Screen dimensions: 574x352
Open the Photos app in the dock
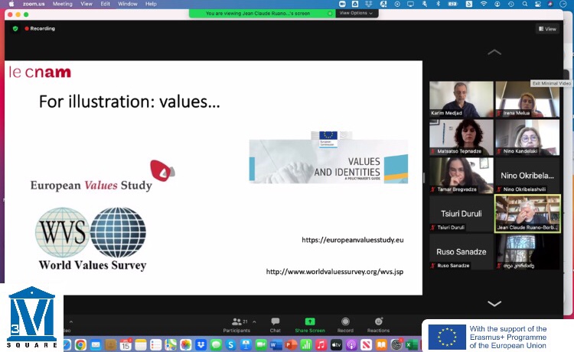(x=186, y=344)
